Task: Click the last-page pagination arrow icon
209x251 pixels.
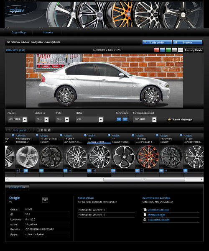Action: [32, 130]
